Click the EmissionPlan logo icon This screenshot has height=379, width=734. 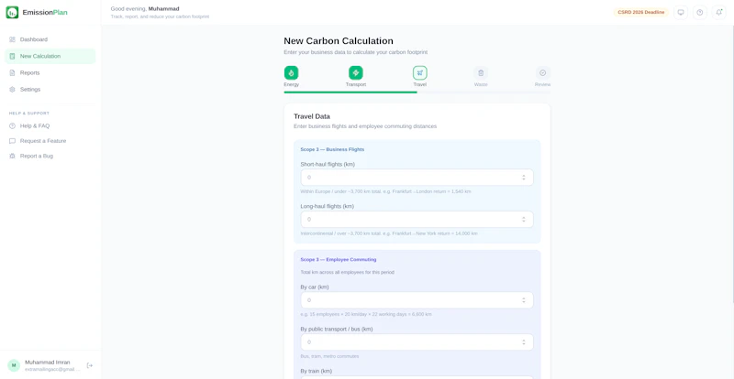pyautogui.click(x=12, y=13)
